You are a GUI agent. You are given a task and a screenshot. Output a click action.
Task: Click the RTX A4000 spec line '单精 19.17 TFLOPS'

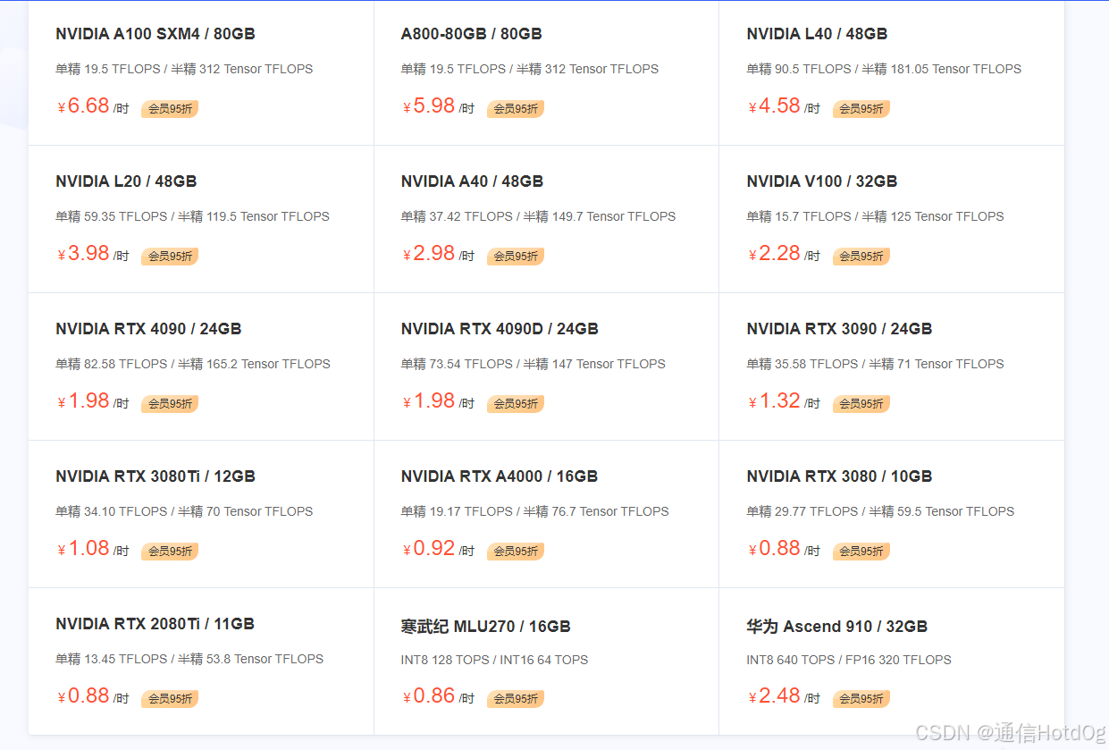[535, 511]
